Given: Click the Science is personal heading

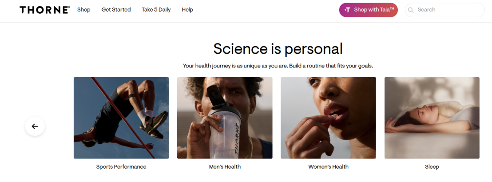Looking at the screenshot, I should [278, 49].
